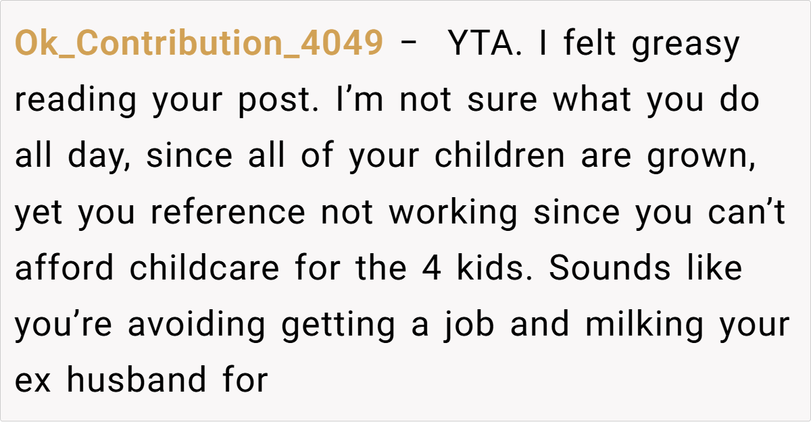
Task: Click the word "reference" in the comment
Action: pyautogui.click(x=227, y=213)
